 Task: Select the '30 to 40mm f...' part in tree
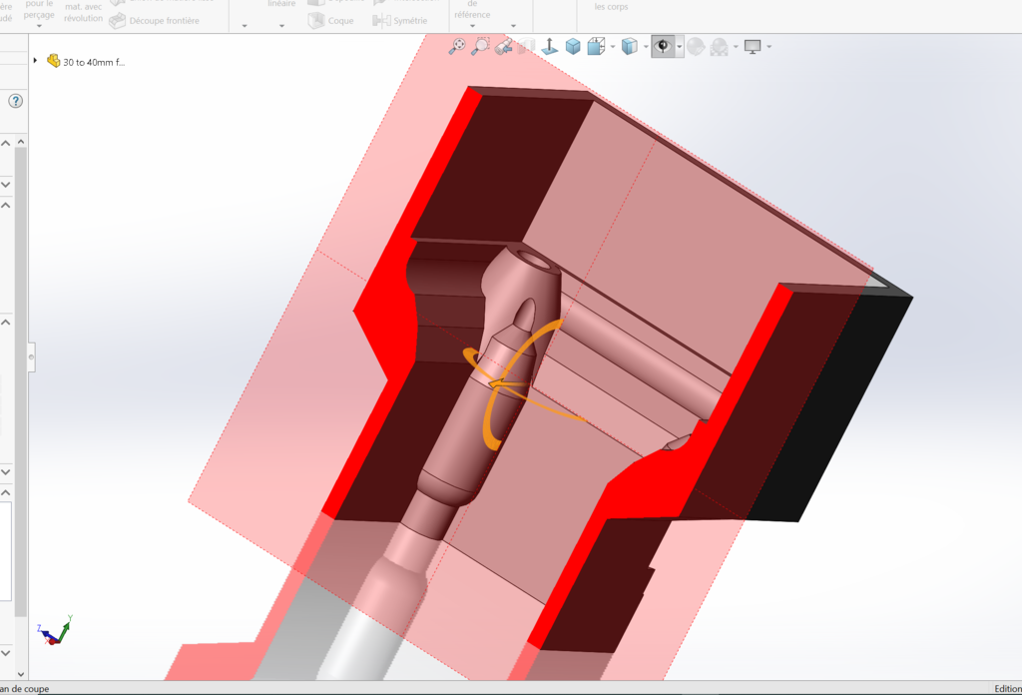tap(93, 62)
